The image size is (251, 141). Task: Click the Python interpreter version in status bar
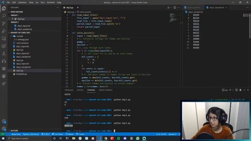click(x=31, y=134)
